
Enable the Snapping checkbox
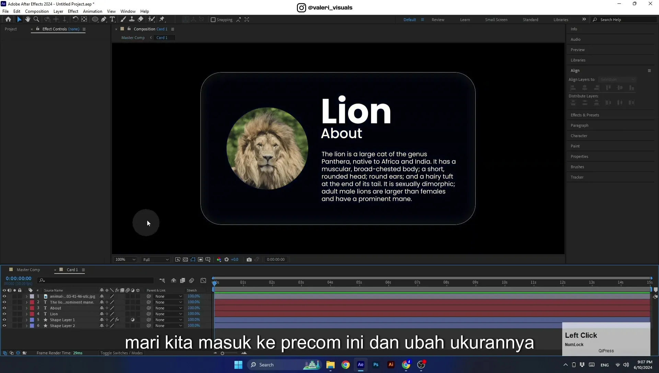click(x=213, y=20)
